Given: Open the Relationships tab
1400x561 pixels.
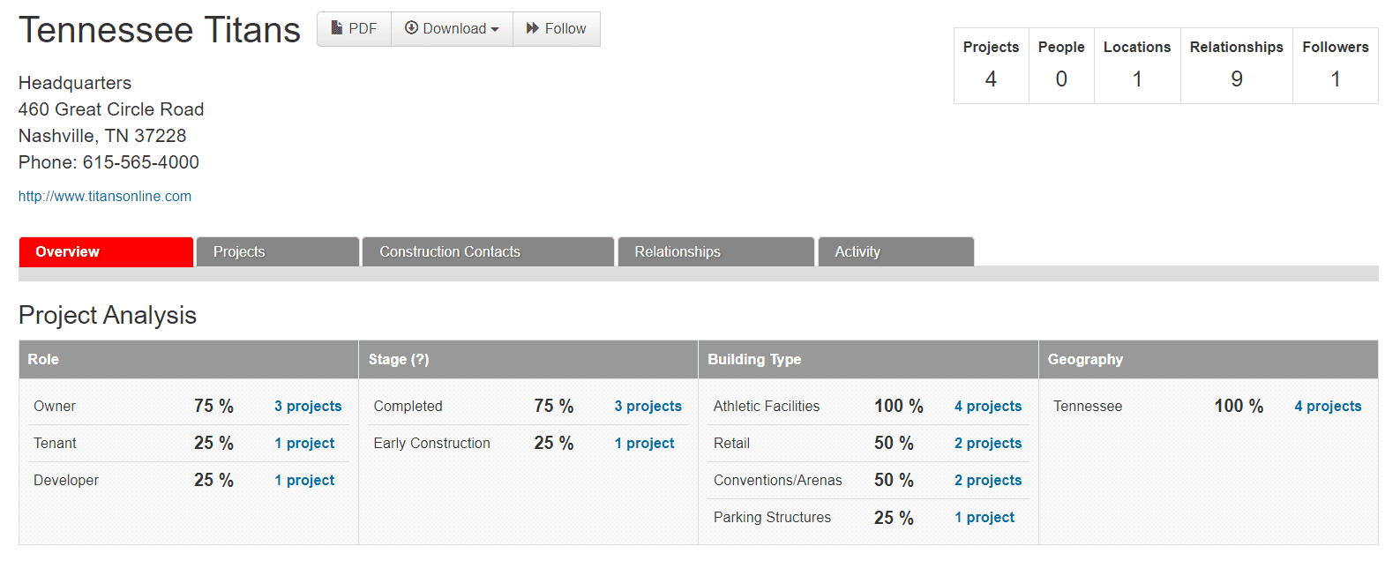Looking at the screenshot, I should [716, 251].
